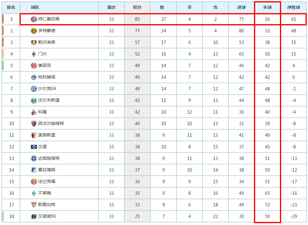The width and height of the screenshot is (308, 225).
Task: Click the 排名 rank column header
Action: click(x=11, y=7)
